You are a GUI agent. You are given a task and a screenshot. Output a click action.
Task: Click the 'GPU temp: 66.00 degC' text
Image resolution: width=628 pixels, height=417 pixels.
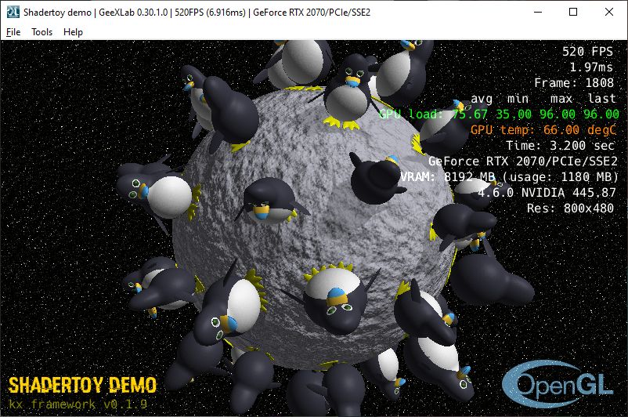[x=543, y=130]
